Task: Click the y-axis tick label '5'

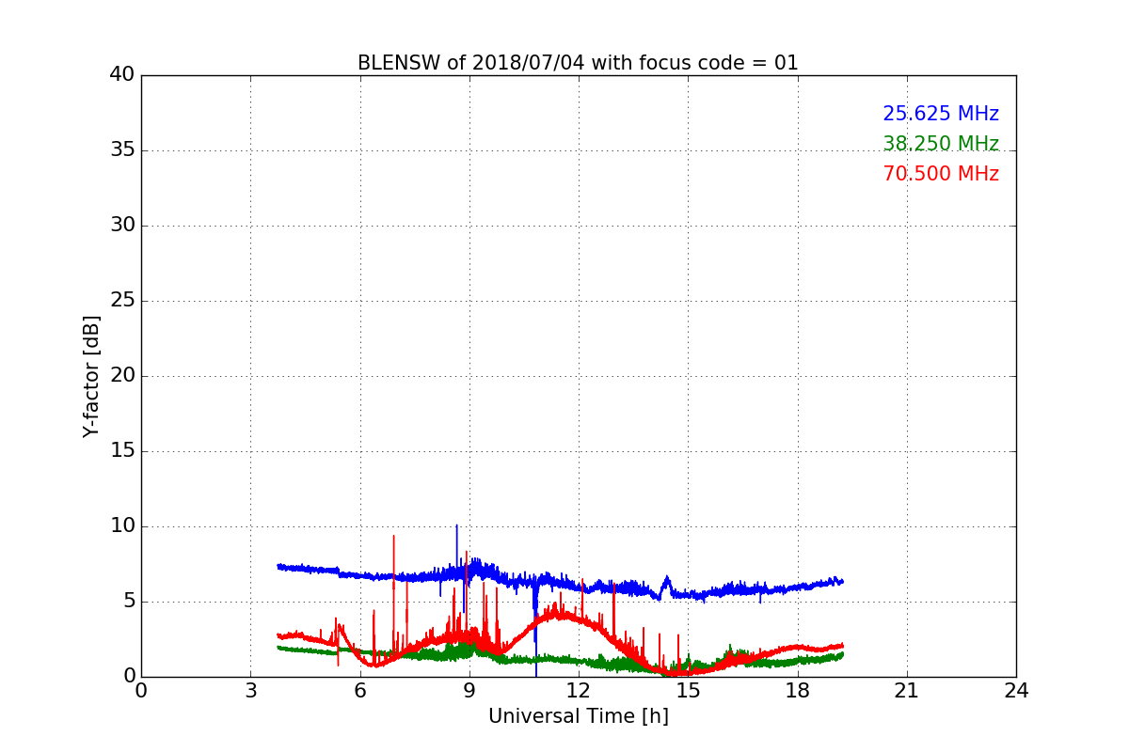Action: pyautogui.click(x=129, y=602)
